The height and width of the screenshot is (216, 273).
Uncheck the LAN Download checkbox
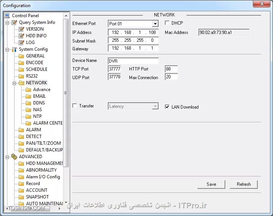(167, 107)
